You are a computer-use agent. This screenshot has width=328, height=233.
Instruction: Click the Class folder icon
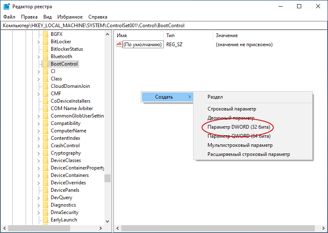(45, 79)
